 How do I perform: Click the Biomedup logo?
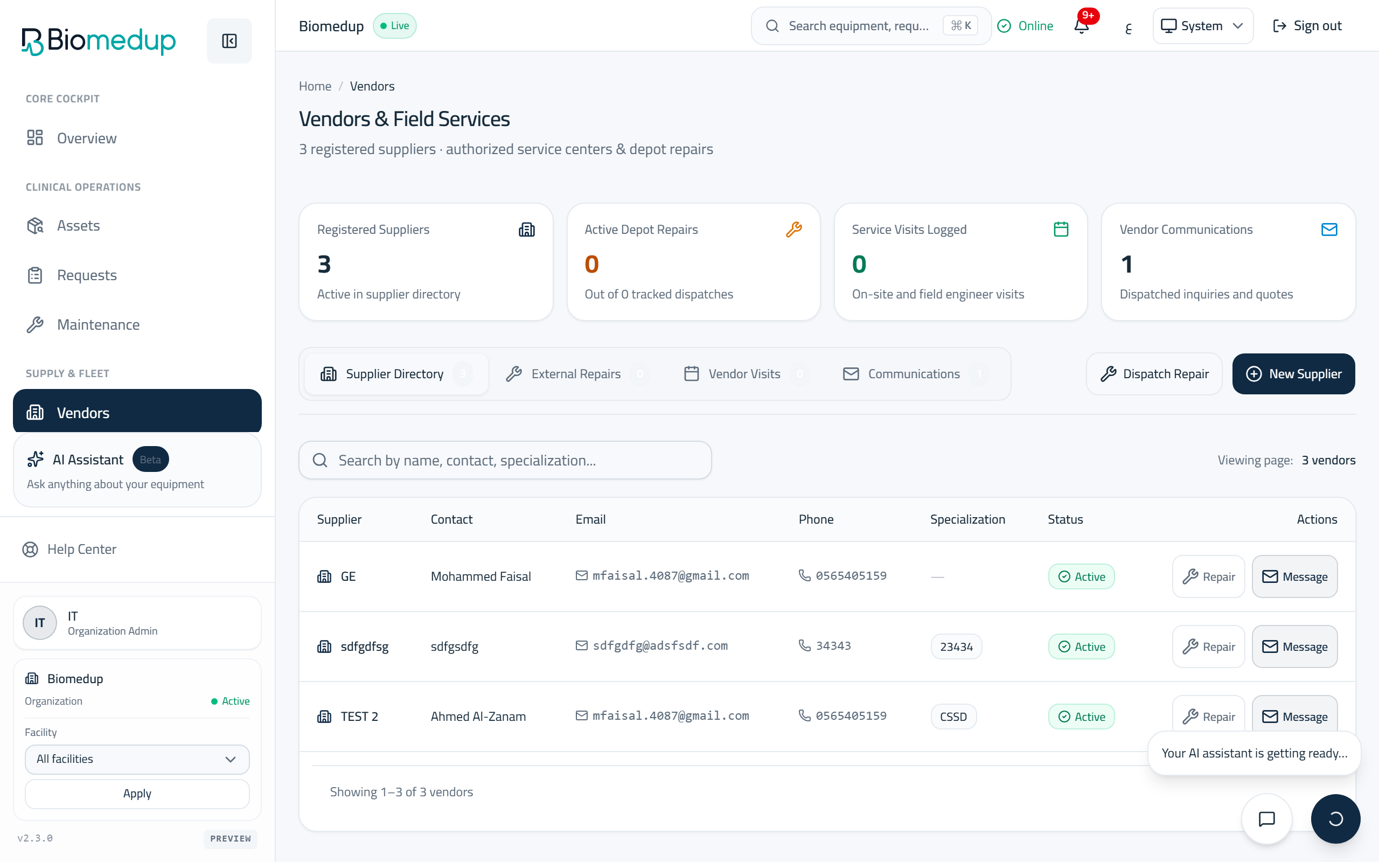coord(99,41)
